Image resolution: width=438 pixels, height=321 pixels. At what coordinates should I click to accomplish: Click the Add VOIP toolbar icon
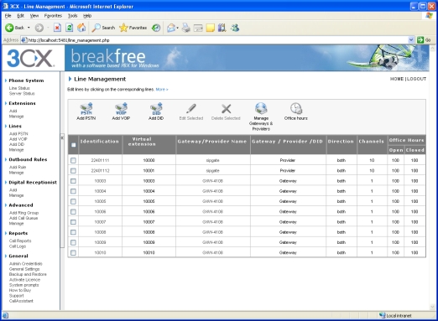coord(121,109)
